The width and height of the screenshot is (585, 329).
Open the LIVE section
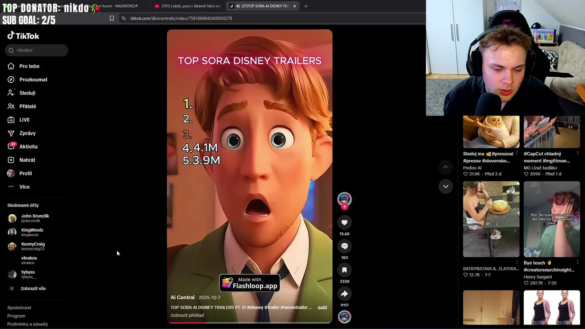click(x=24, y=120)
